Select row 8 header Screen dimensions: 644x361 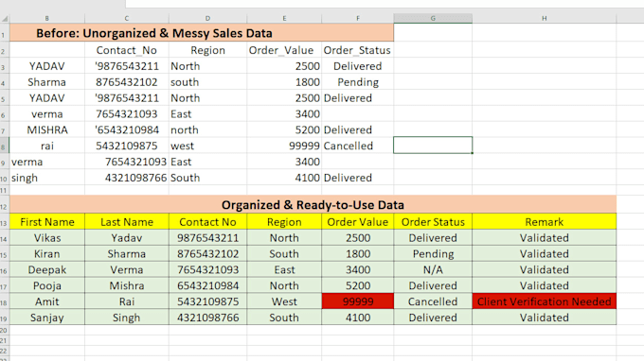(x=5, y=146)
